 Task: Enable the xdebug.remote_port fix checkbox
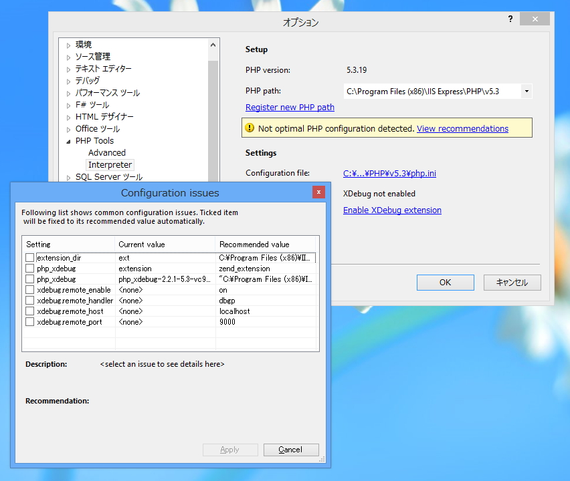29,322
